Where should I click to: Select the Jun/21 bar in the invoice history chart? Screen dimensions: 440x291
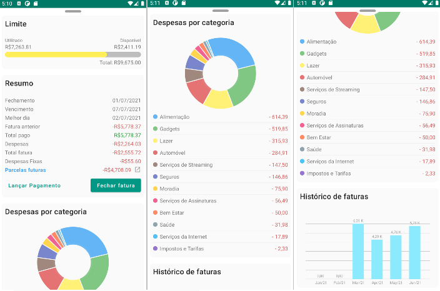click(414, 252)
